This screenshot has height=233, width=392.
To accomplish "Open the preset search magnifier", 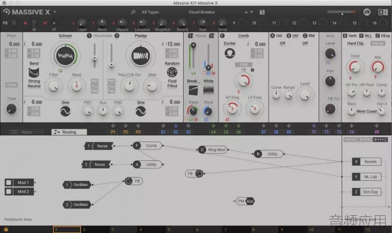I will tap(133, 12).
